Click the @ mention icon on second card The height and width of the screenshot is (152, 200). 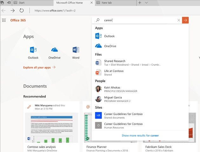coord(88,107)
